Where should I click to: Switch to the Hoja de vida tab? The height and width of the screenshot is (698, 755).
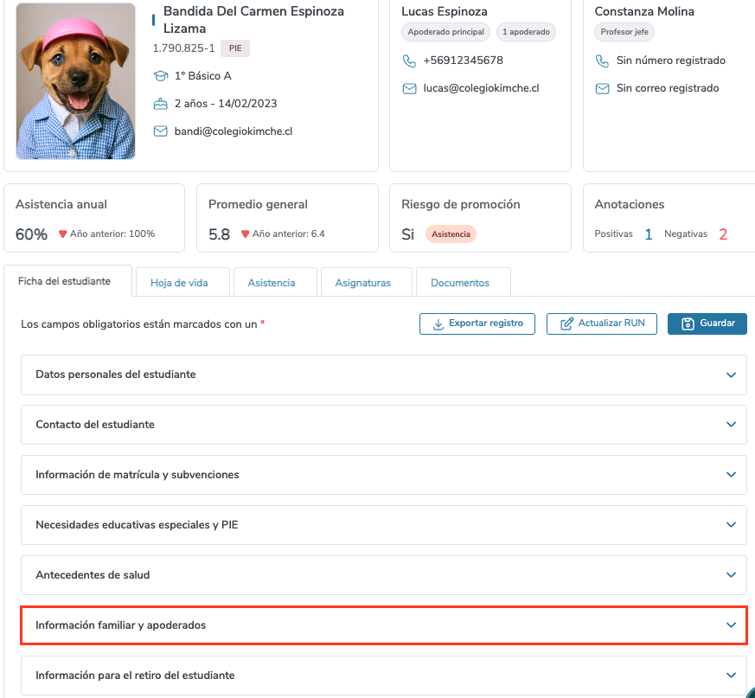183,283
